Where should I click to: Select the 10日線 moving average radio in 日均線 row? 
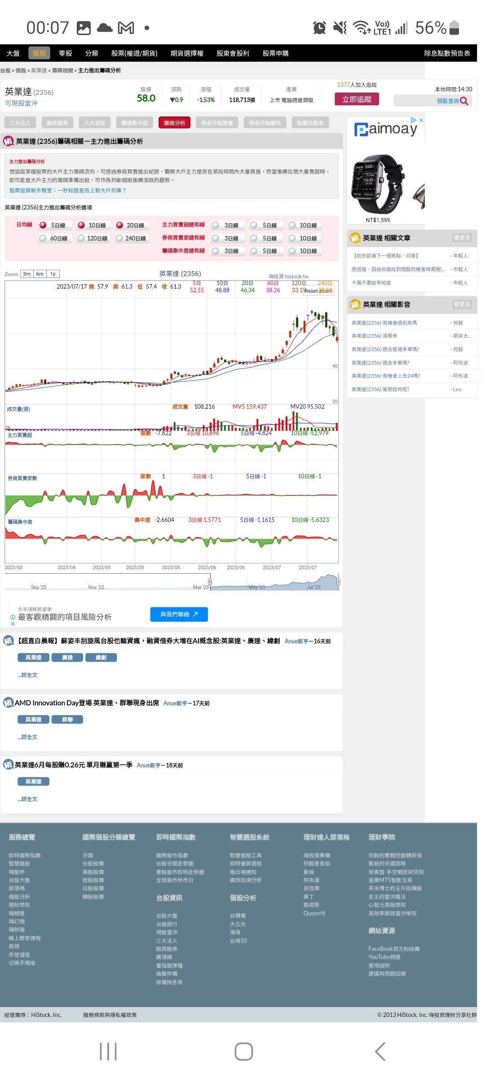[x=81, y=225]
